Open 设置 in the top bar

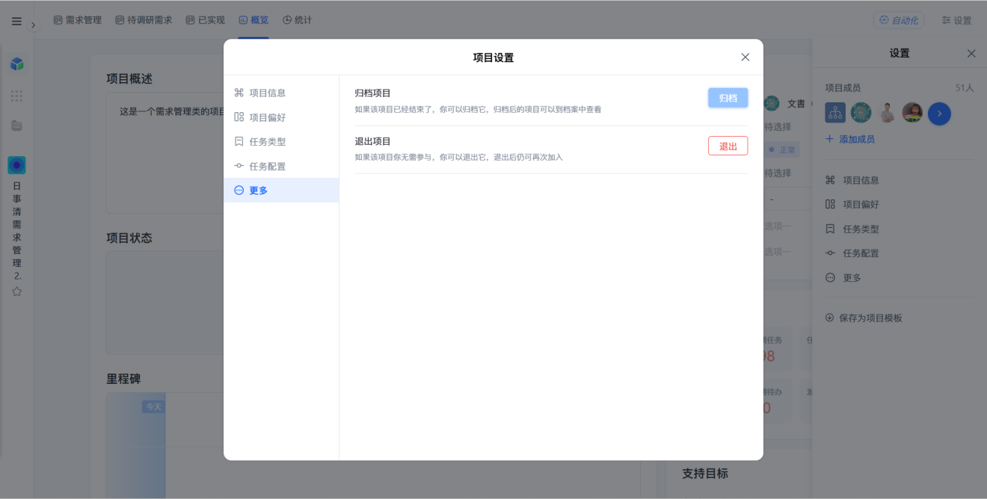point(956,20)
